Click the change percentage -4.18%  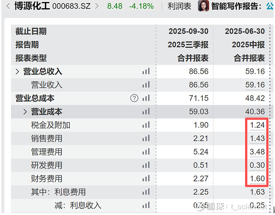(x=141, y=6)
